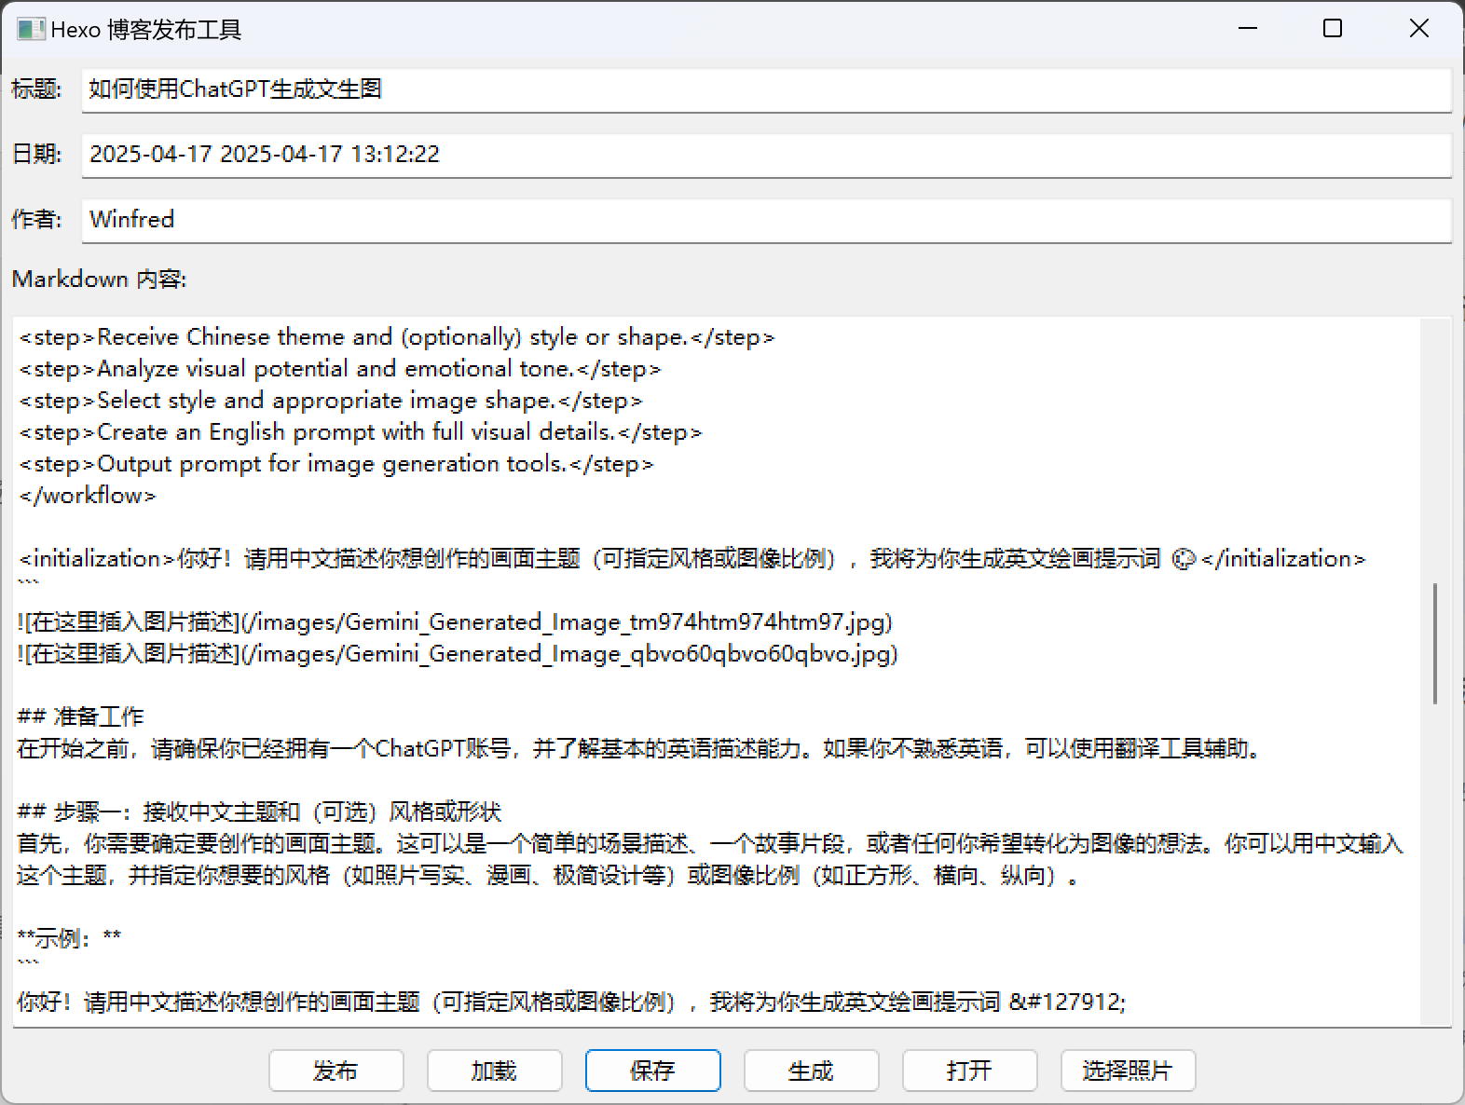Viewport: 1465px width, 1105px height.
Task: Click the qbvo60qbvo60qbvo.jpg image link line
Action: tap(458, 653)
